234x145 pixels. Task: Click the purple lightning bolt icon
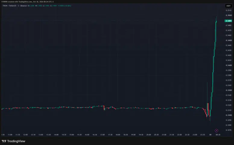click(x=216, y=130)
